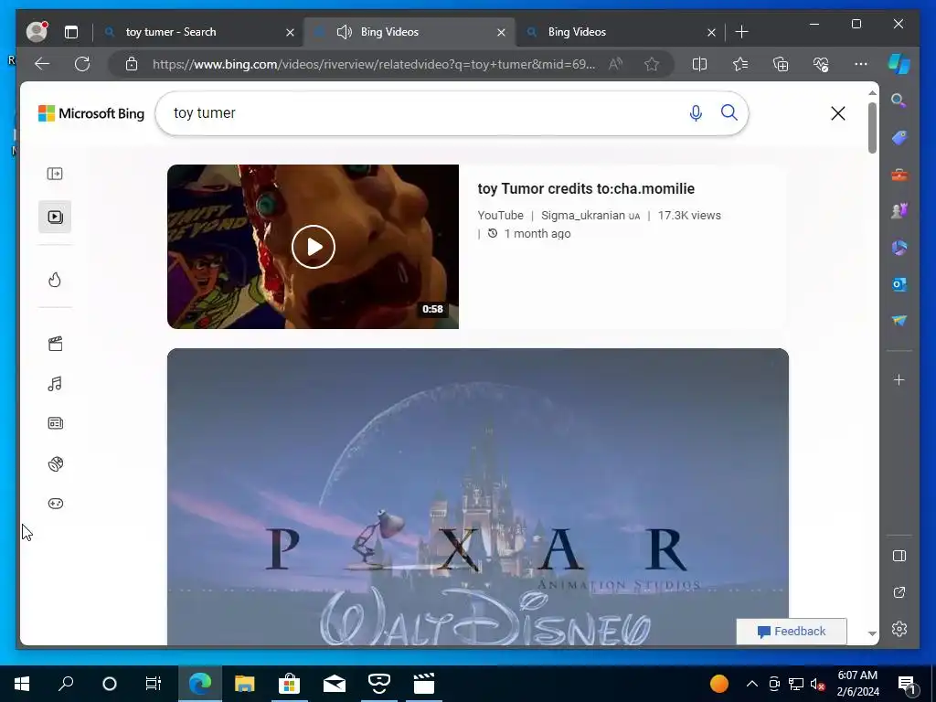Show hidden tray icons chevron
Viewport: 936px width, 702px height.
pyautogui.click(x=752, y=684)
